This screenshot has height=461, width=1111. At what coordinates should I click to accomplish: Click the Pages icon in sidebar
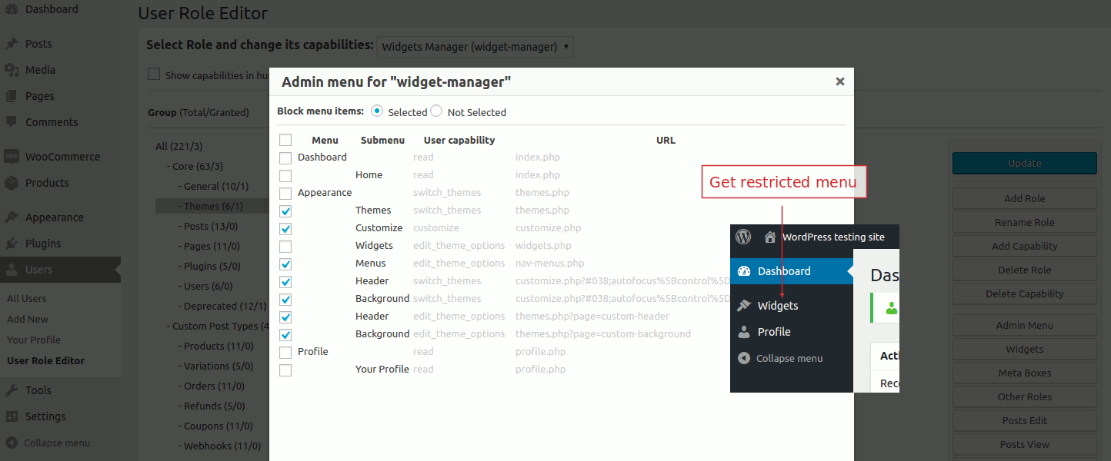[12, 96]
